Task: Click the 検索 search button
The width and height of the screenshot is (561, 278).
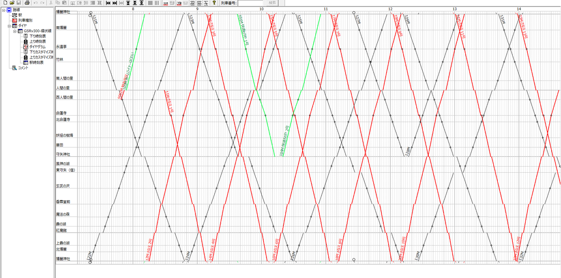Action: click(x=273, y=3)
